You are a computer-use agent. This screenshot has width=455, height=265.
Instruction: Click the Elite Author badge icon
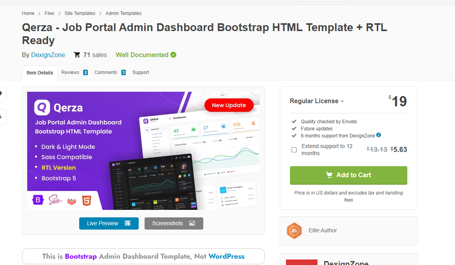294,230
